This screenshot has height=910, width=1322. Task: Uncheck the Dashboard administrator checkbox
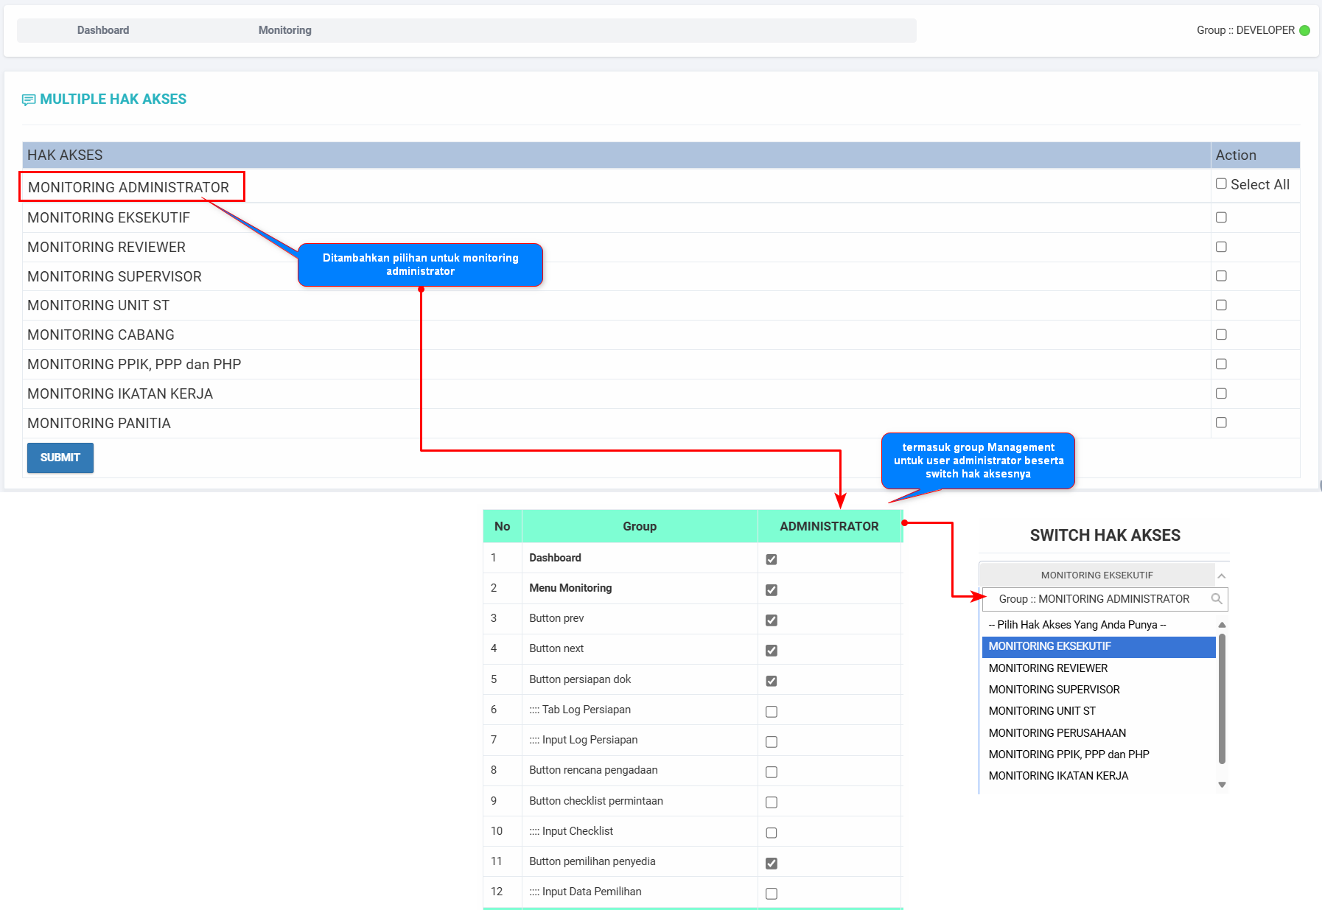click(771, 559)
